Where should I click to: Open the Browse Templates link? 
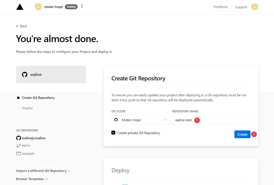point(32,179)
